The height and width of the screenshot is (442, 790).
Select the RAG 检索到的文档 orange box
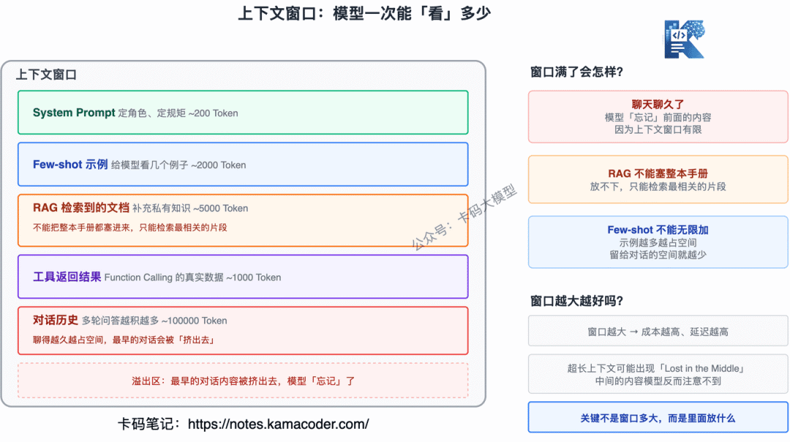pos(243,220)
